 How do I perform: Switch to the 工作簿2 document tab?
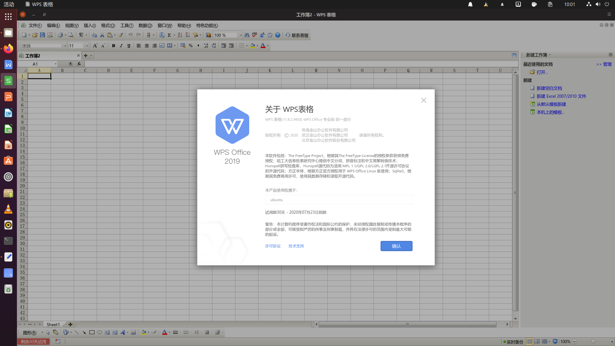click(x=50, y=56)
